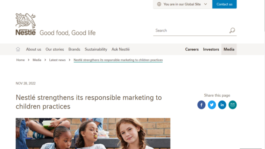Click the Contact us button
The image size is (265, 149).
[225, 4]
